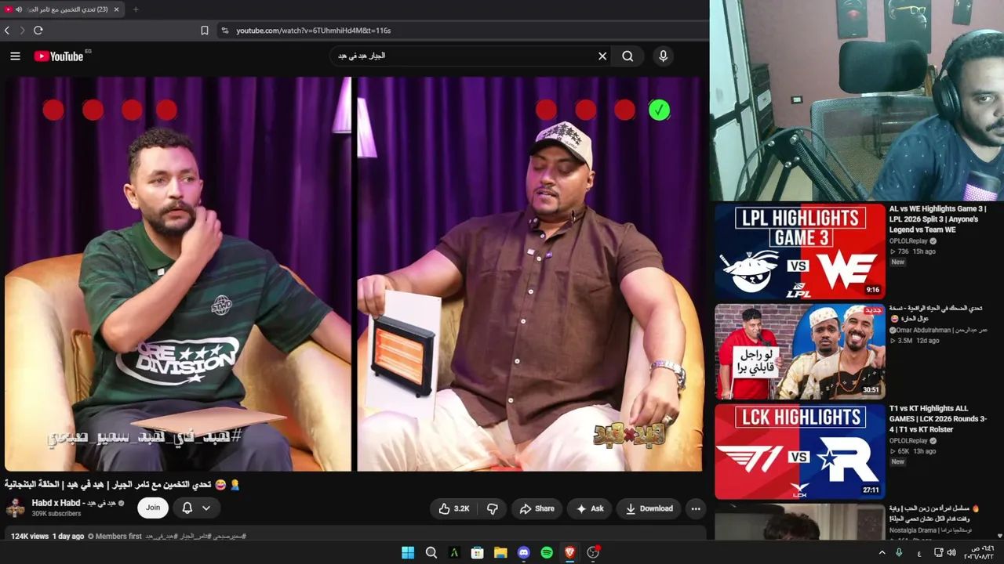Go forward in browser history

(22, 31)
